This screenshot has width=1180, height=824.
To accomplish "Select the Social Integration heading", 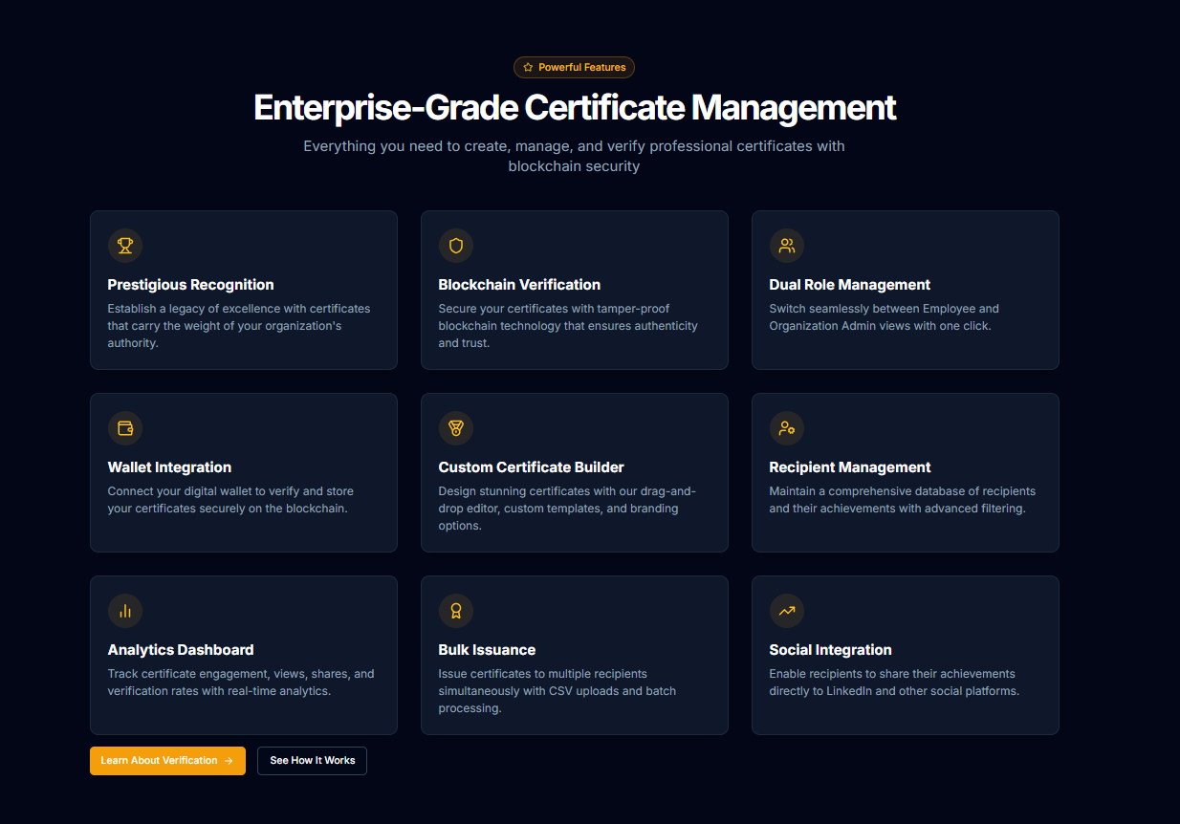I will pos(830,650).
